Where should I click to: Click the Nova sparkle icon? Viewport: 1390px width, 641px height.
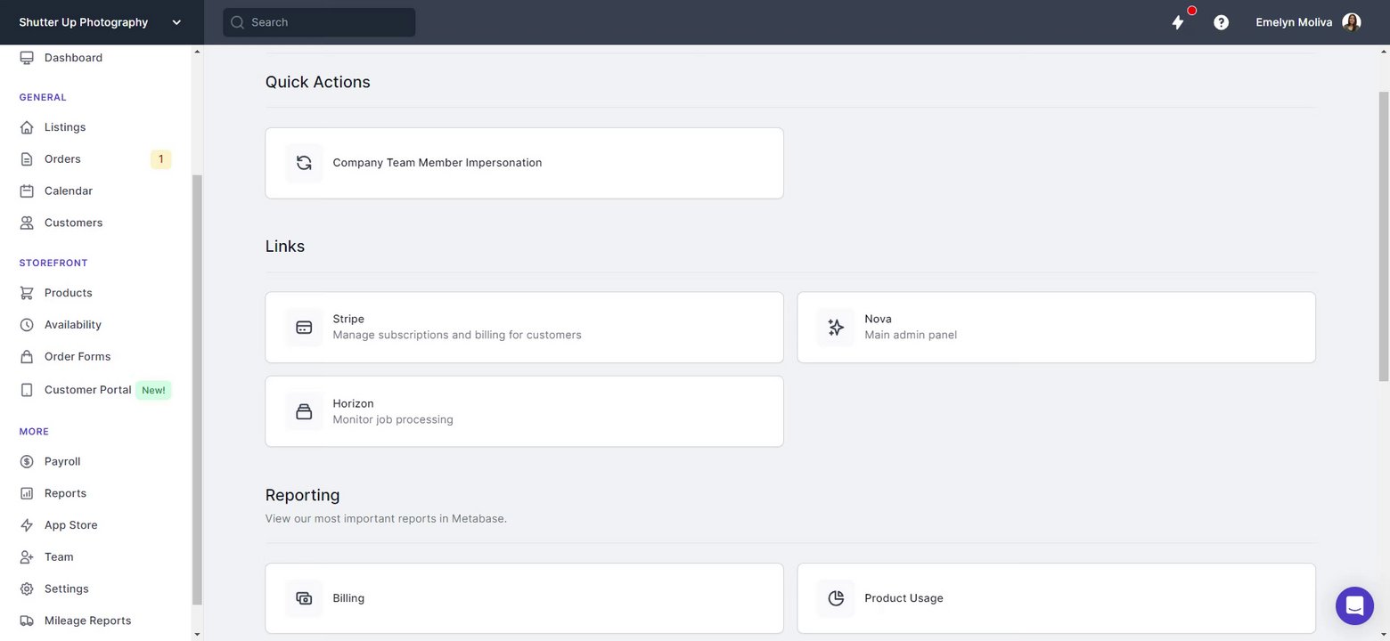[836, 328]
